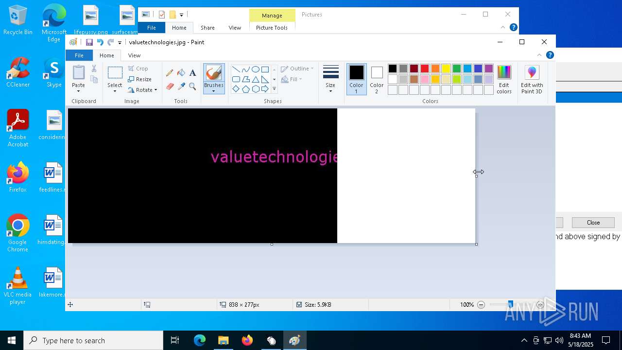Click the Save icon in Paint title bar
This screenshot has height=350, width=622.
point(89,42)
